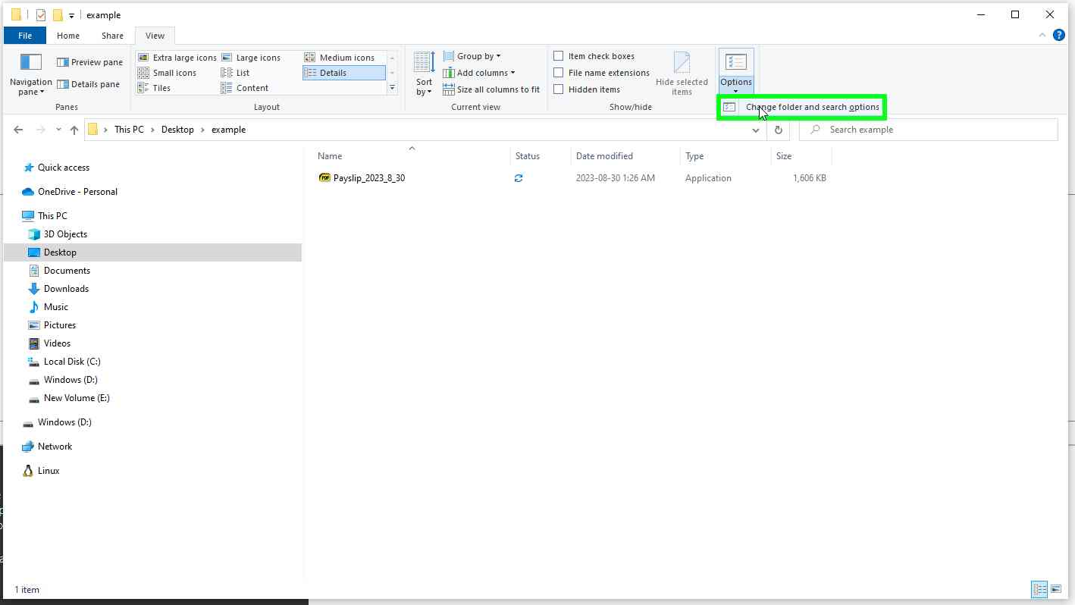Viewport: 1075px width, 605px height.
Task: Toggle the Preview pane
Action: point(89,62)
